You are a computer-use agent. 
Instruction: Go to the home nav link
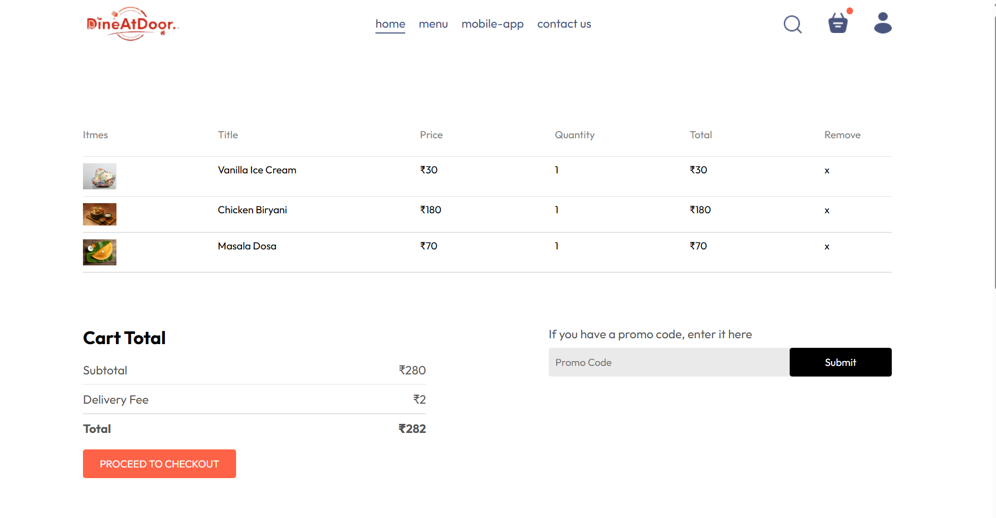[390, 24]
